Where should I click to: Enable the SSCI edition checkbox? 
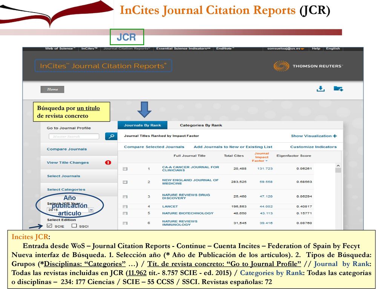[74, 226]
